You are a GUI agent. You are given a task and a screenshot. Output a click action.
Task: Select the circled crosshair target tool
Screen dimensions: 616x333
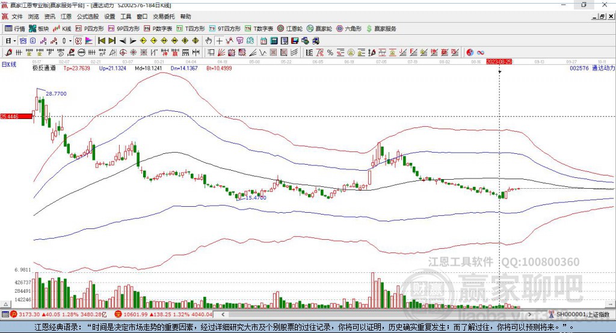coord(123,53)
